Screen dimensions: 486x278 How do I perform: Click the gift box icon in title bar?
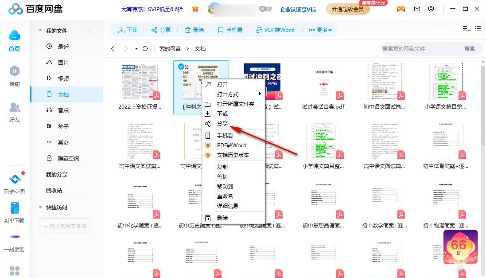coord(195,9)
